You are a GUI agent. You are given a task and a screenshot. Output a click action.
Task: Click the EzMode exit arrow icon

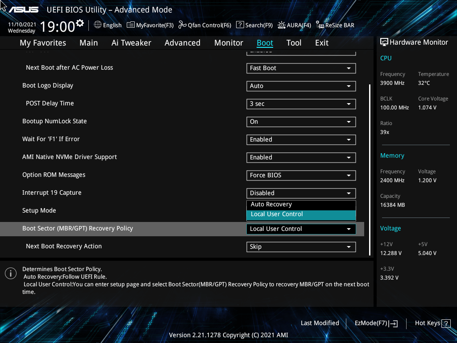393,323
